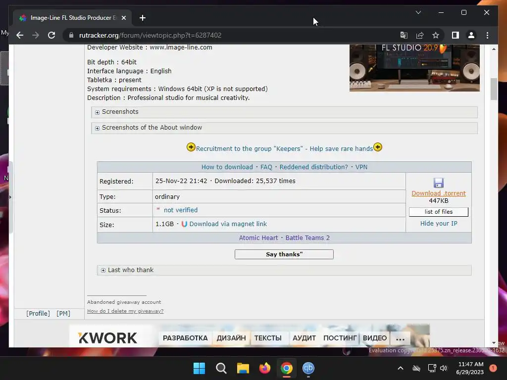Image resolution: width=507 pixels, height=380 pixels.
Task: Click floppy disk torrent download icon
Action: [x=439, y=183]
